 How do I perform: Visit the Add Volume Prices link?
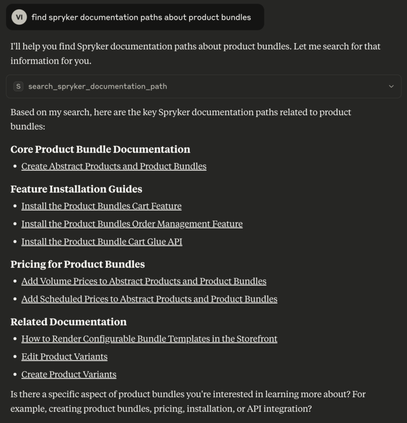pos(143,281)
